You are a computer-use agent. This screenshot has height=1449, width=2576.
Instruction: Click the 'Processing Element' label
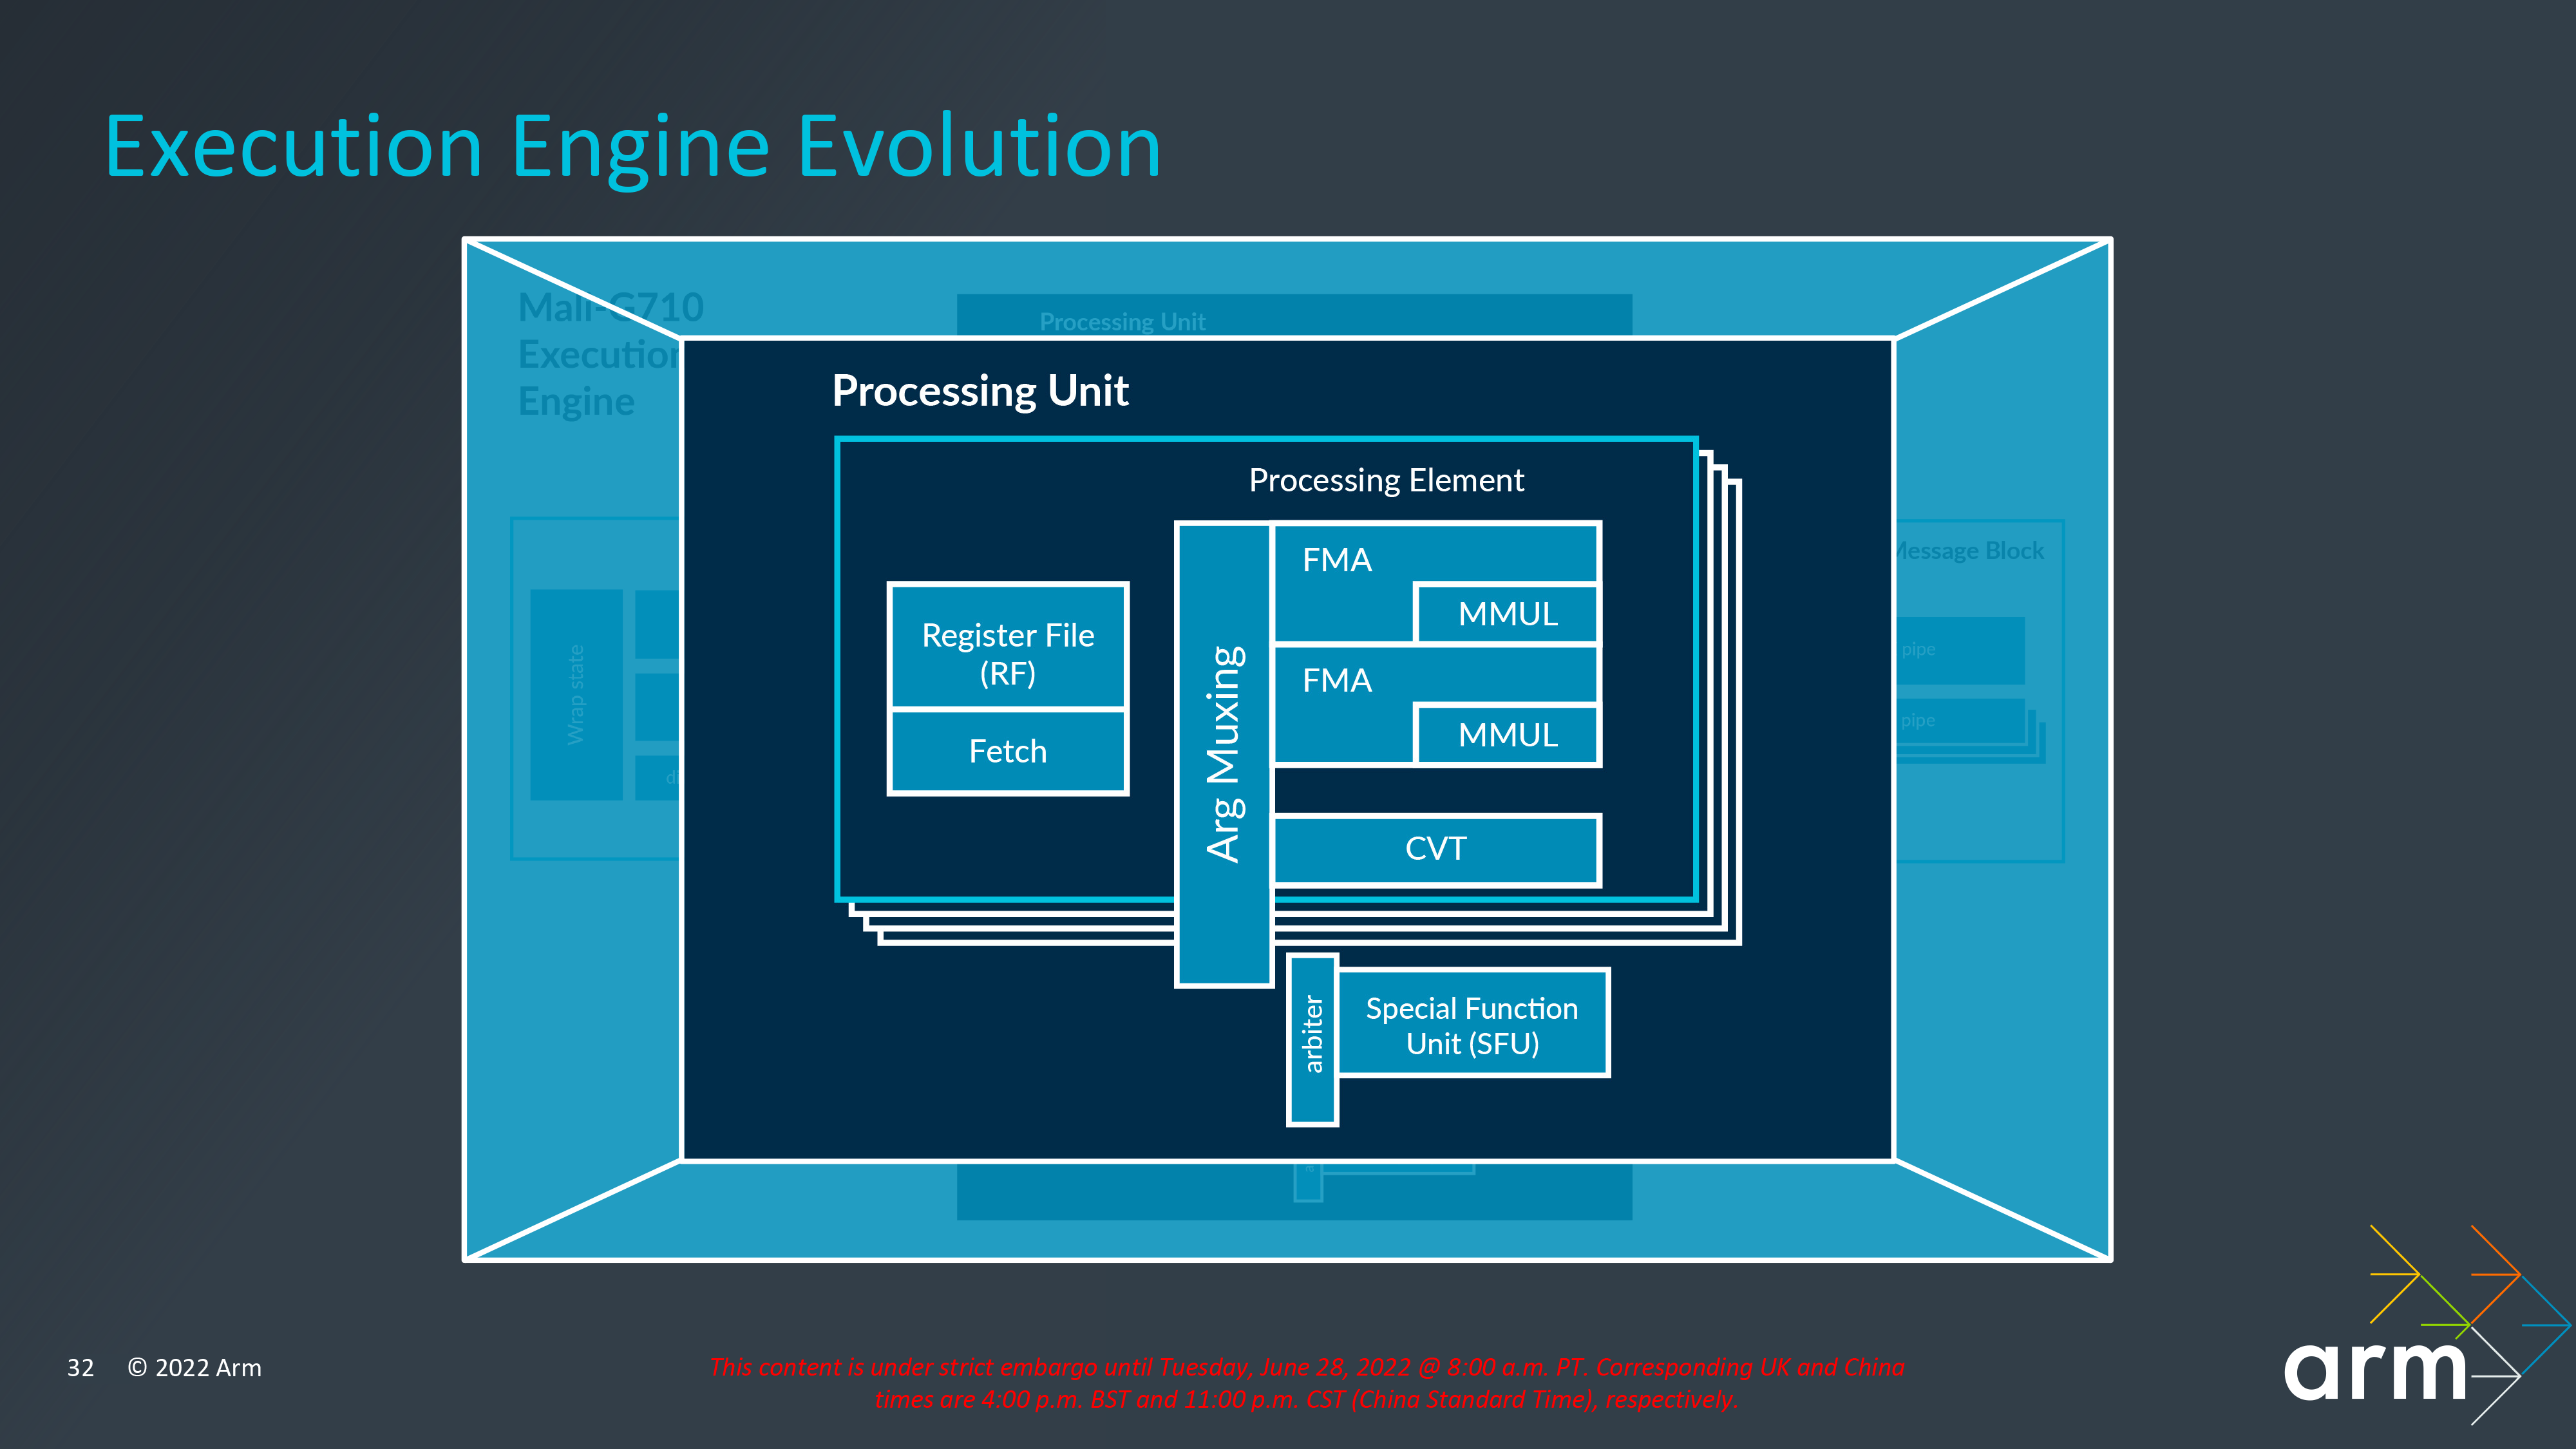pos(1386,481)
